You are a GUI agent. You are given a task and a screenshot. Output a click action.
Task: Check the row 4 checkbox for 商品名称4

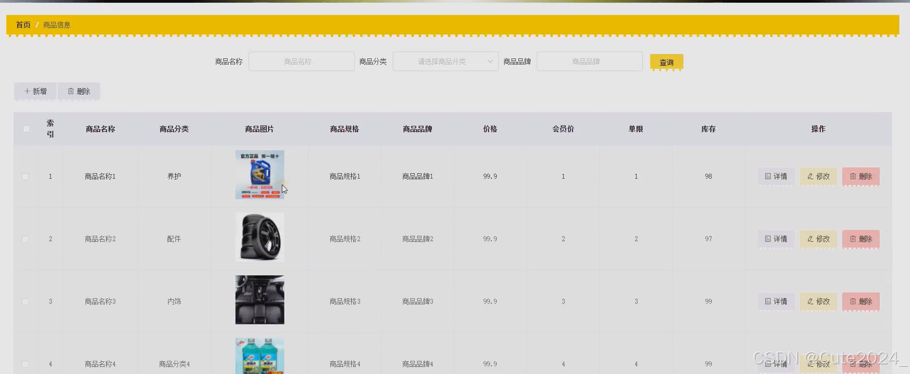(26, 364)
